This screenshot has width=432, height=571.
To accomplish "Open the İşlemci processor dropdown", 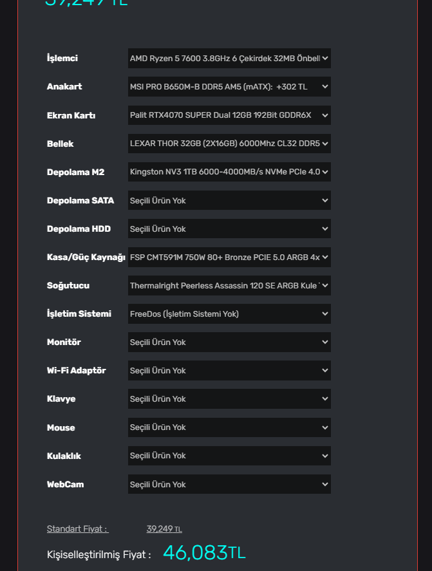I will tap(229, 59).
